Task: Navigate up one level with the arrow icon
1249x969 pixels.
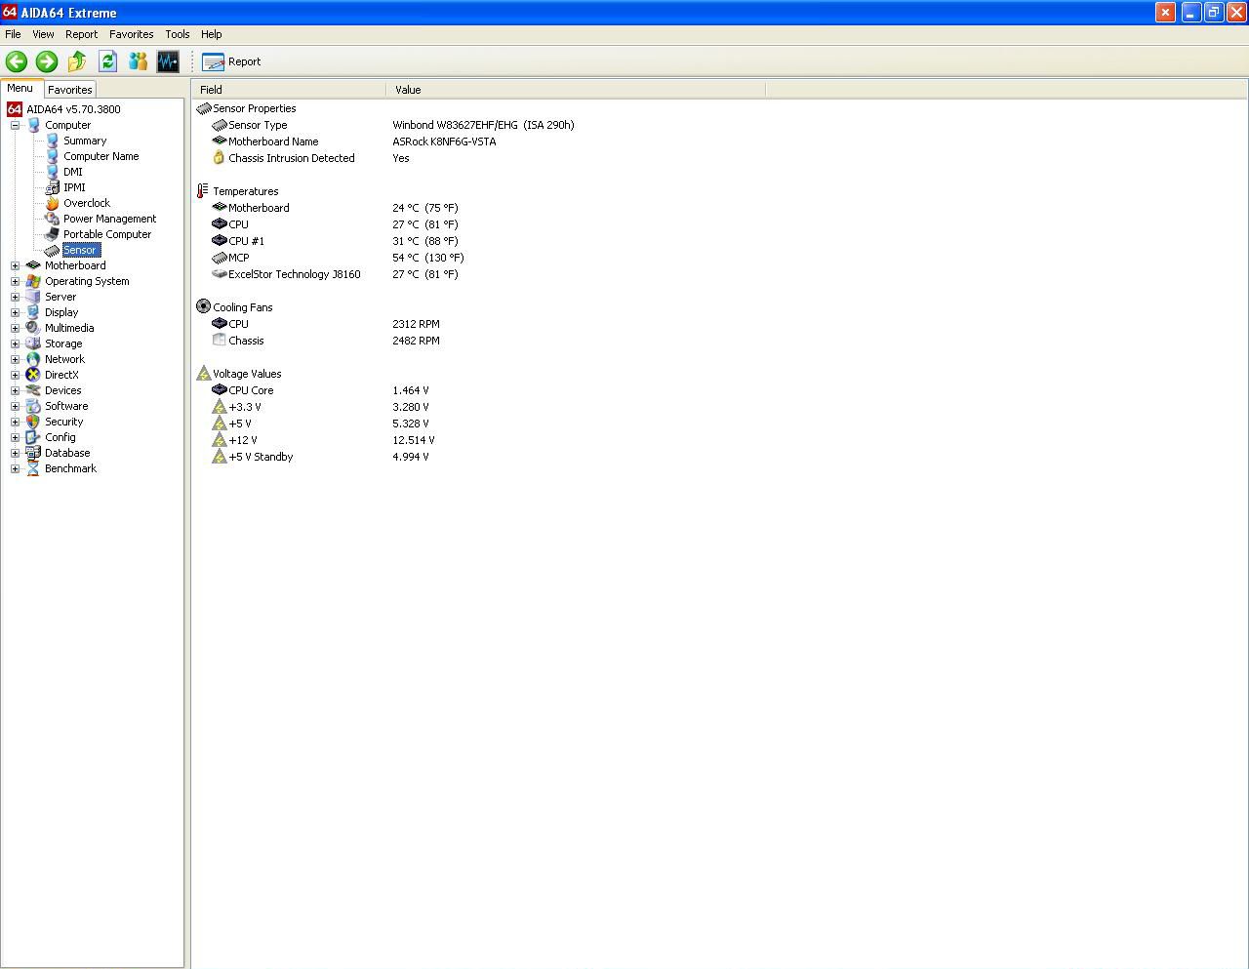Action: tap(77, 61)
